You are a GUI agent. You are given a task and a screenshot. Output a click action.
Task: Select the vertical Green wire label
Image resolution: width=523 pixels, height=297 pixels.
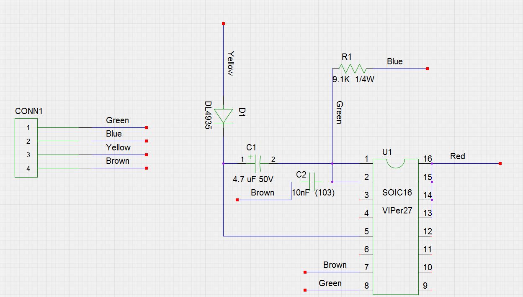pos(339,112)
